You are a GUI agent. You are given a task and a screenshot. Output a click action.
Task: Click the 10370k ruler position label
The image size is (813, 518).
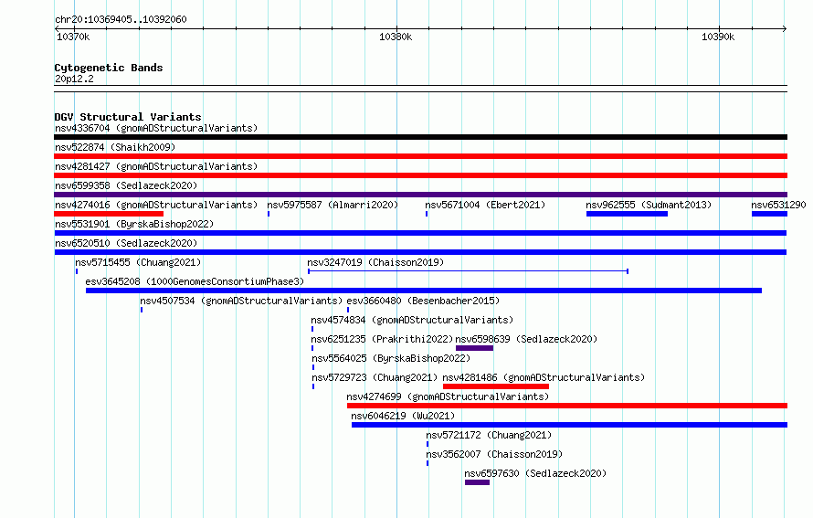click(73, 37)
